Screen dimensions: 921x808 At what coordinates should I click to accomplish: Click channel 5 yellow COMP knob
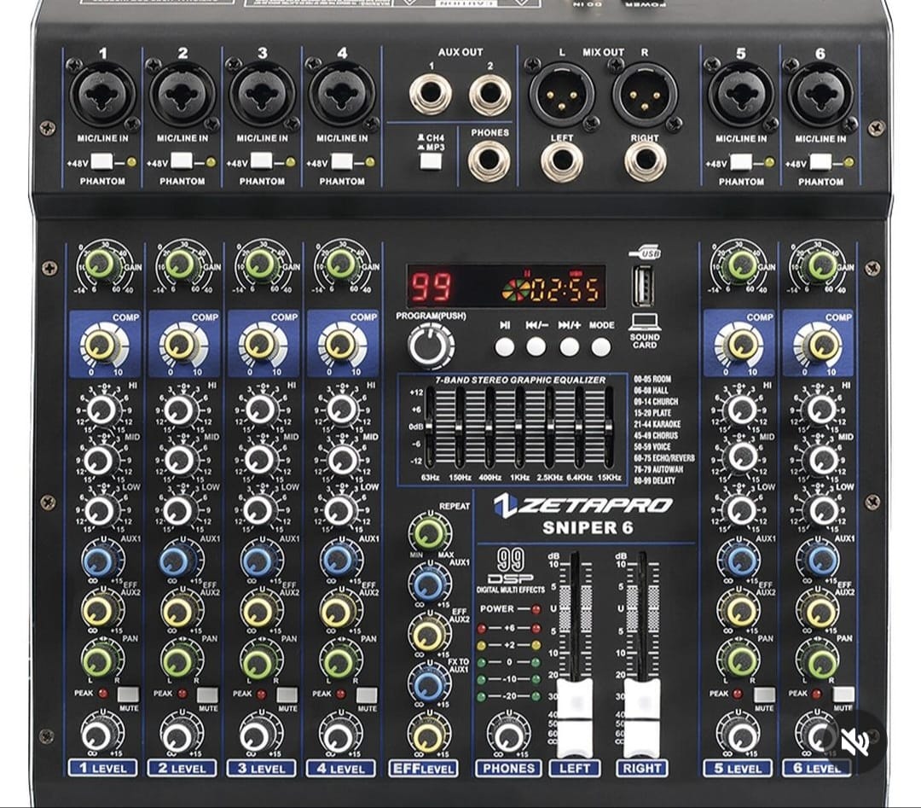pyautogui.click(x=741, y=345)
